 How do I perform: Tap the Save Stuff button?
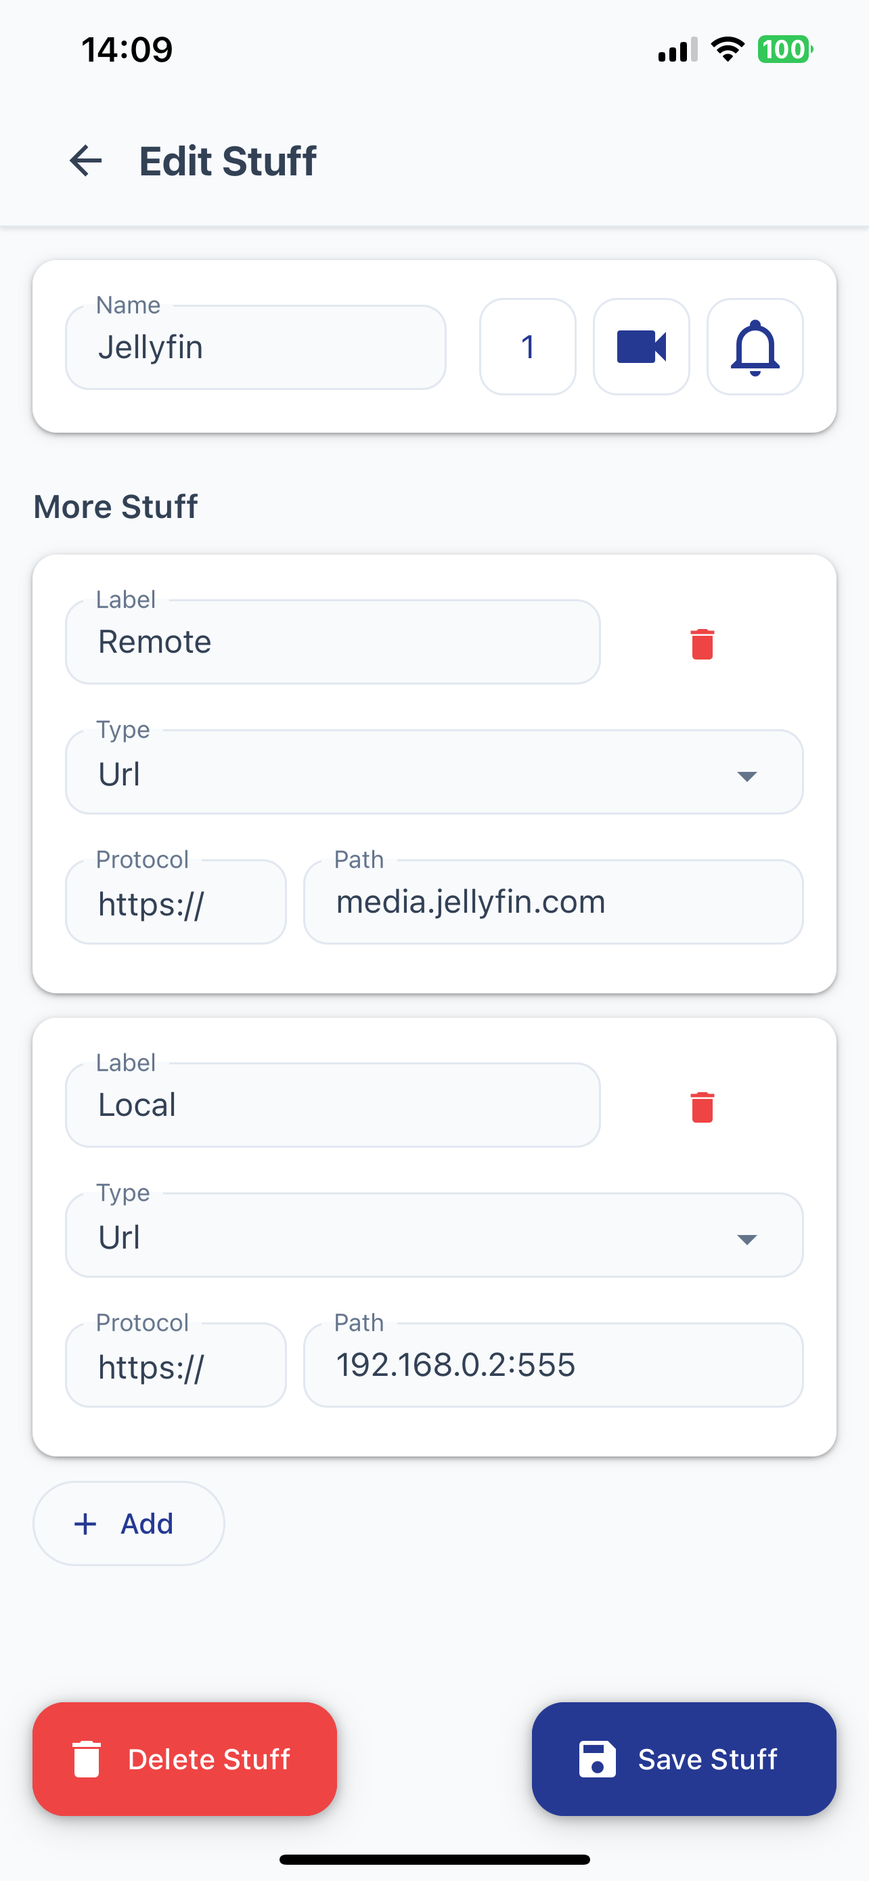[x=684, y=1759]
